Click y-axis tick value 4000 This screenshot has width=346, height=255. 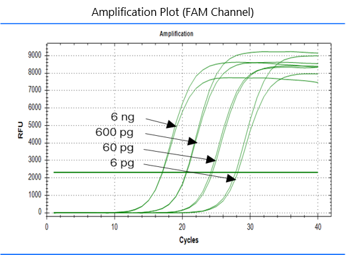click(34, 142)
